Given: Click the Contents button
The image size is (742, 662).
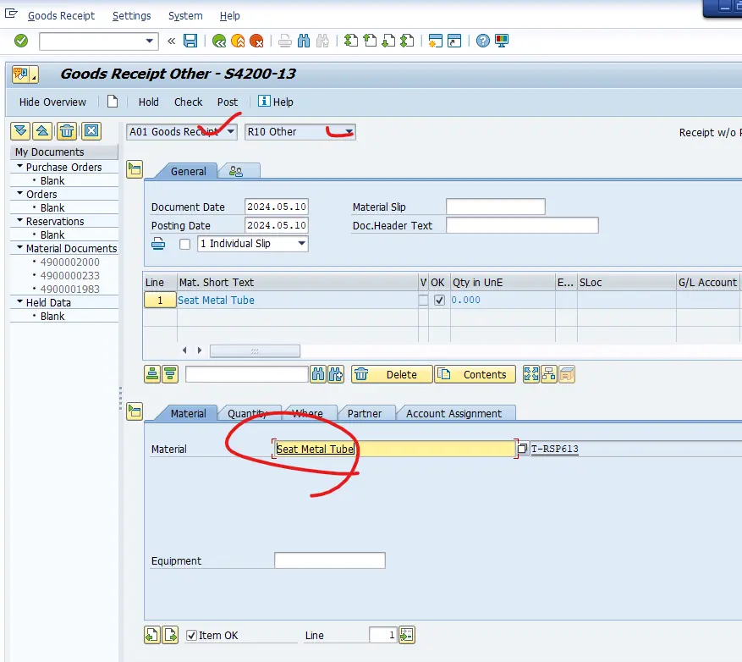Looking at the screenshot, I should click(x=475, y=374).
